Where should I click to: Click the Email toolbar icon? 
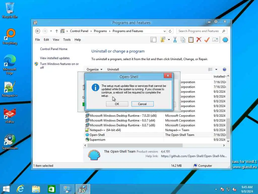pos(215,40)
